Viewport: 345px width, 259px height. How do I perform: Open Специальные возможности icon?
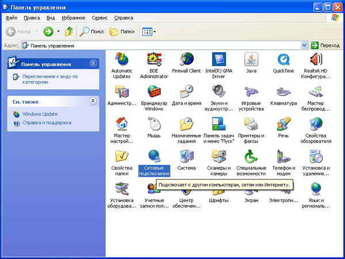click(x=251, y=156)
